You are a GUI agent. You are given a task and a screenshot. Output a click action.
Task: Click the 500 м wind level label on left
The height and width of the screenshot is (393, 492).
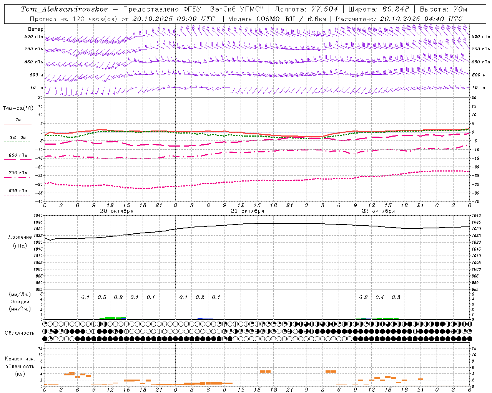click(x=37, y=75)
